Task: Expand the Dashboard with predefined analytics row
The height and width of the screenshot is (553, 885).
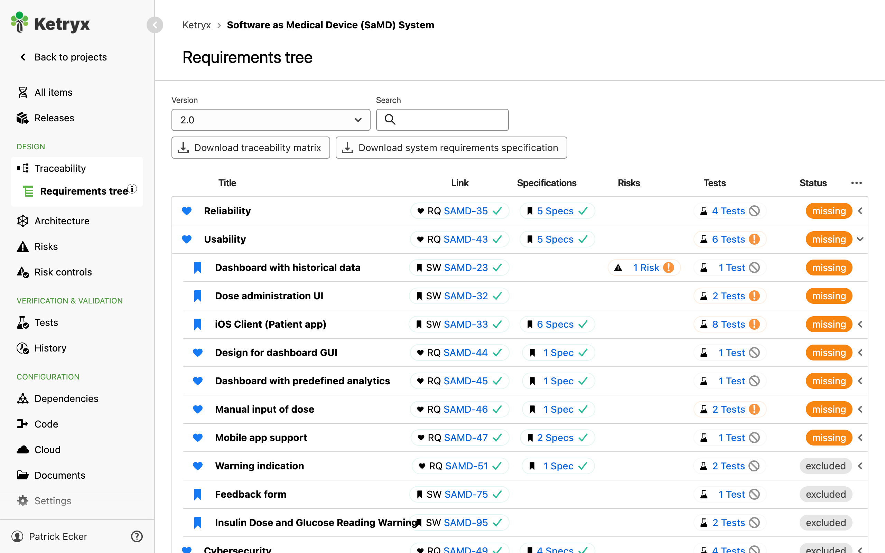Action: 860,381
